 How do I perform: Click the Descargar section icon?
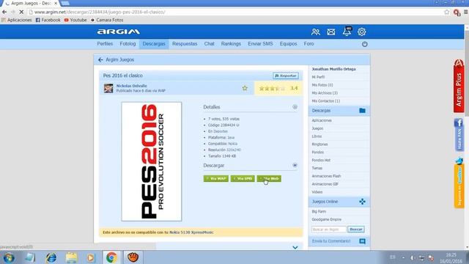[295, 165]
